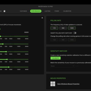Click the Razer Naga V3 Pro title
Screen dimensions: 91x91
click(45, 7)
